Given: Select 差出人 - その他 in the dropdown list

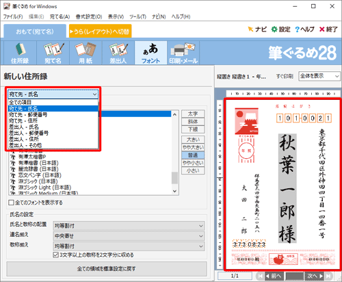Looking at the screenshot, I should tap(53, 145).
